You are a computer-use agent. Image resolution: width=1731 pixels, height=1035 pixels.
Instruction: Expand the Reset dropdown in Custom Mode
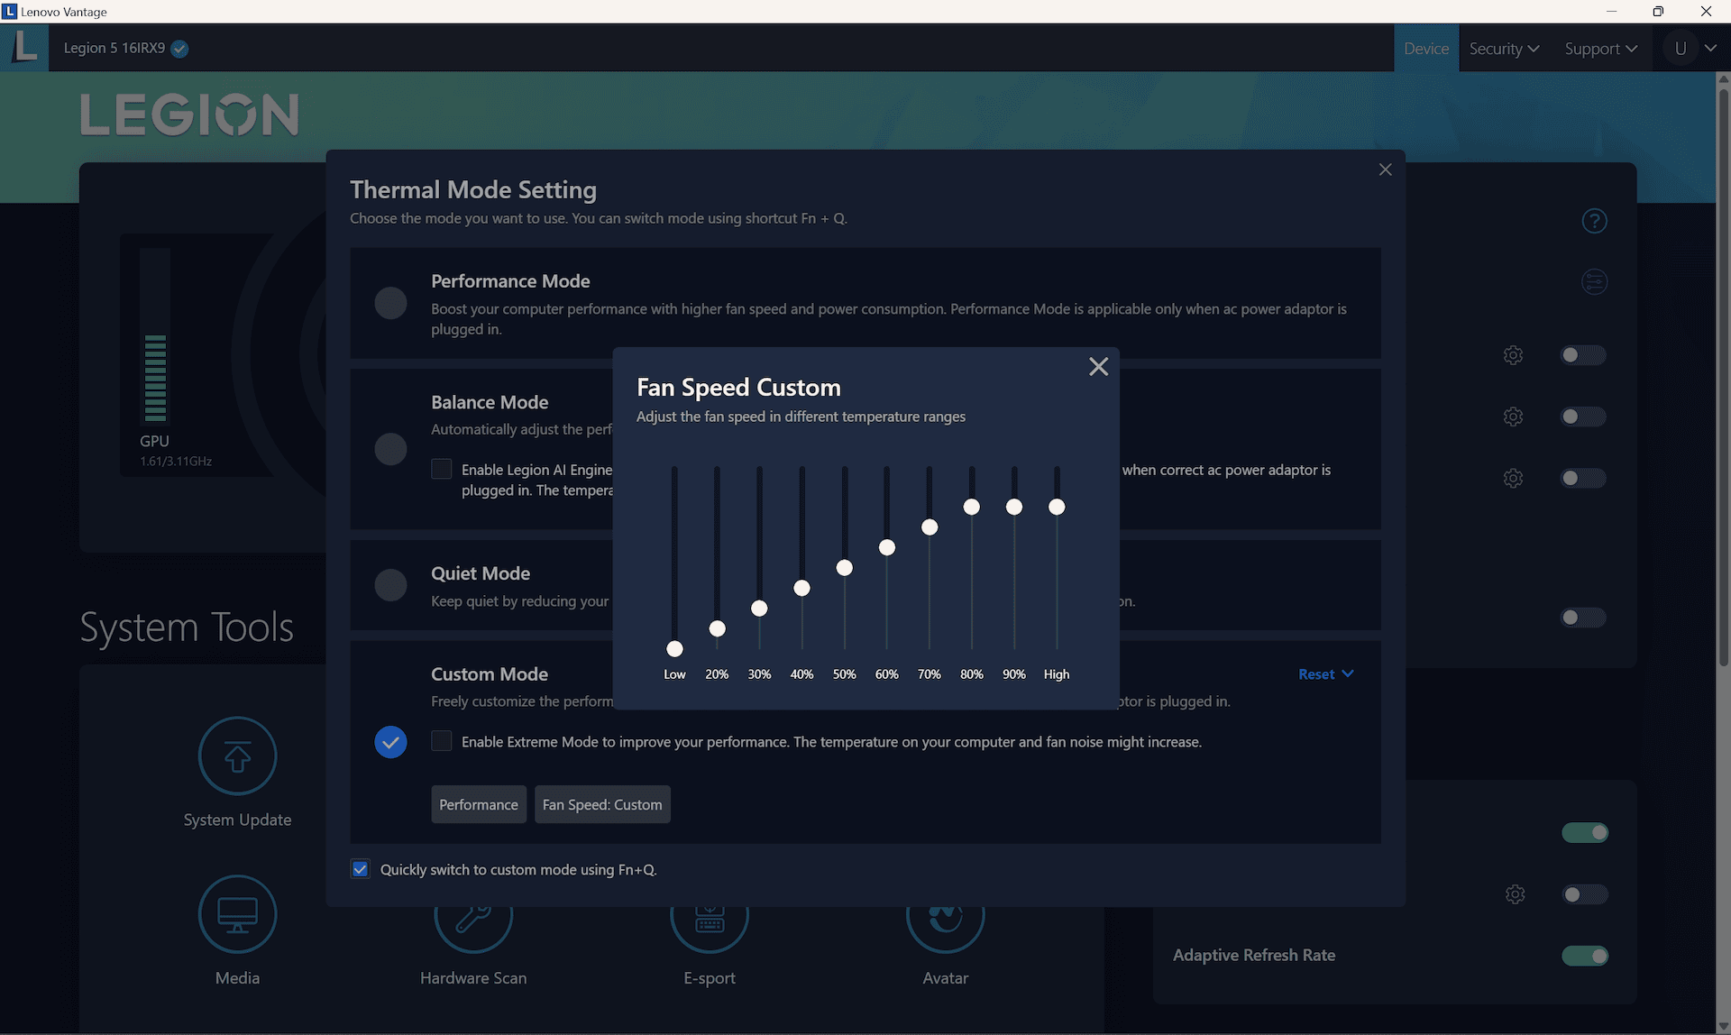point(1325,673)
